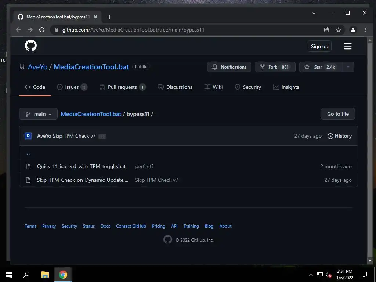This screenshot has height=282, width=376.
Task: Click the Notifications button
Action: point(229,67)
